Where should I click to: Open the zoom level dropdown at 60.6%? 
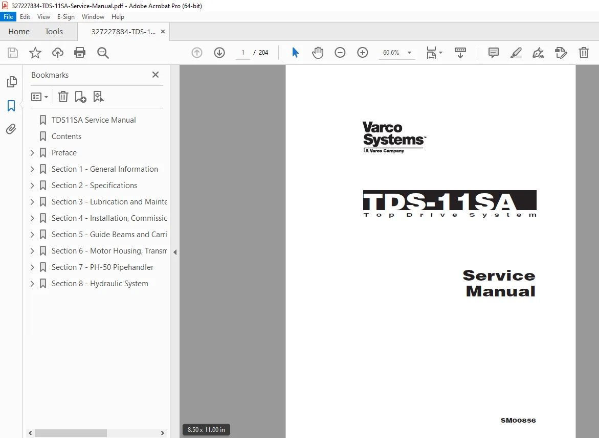[409, 53]
